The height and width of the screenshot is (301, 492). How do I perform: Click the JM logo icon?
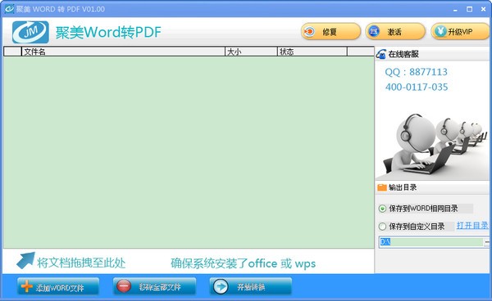coord(30,32)
